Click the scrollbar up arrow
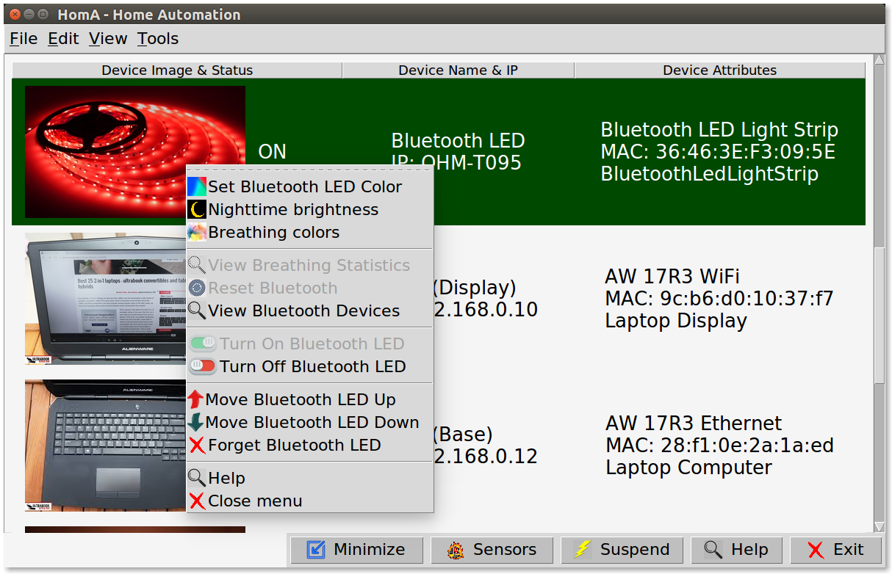This screenshot has width=892, height=574. click(880, 59)
